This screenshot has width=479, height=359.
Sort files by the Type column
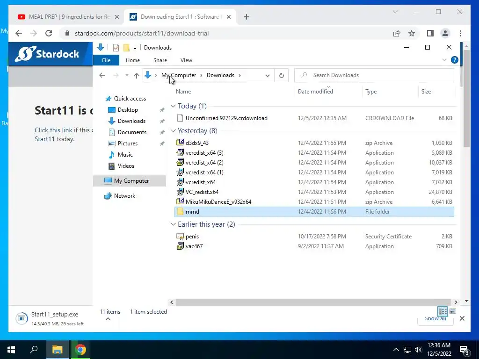tap(371, 92)
